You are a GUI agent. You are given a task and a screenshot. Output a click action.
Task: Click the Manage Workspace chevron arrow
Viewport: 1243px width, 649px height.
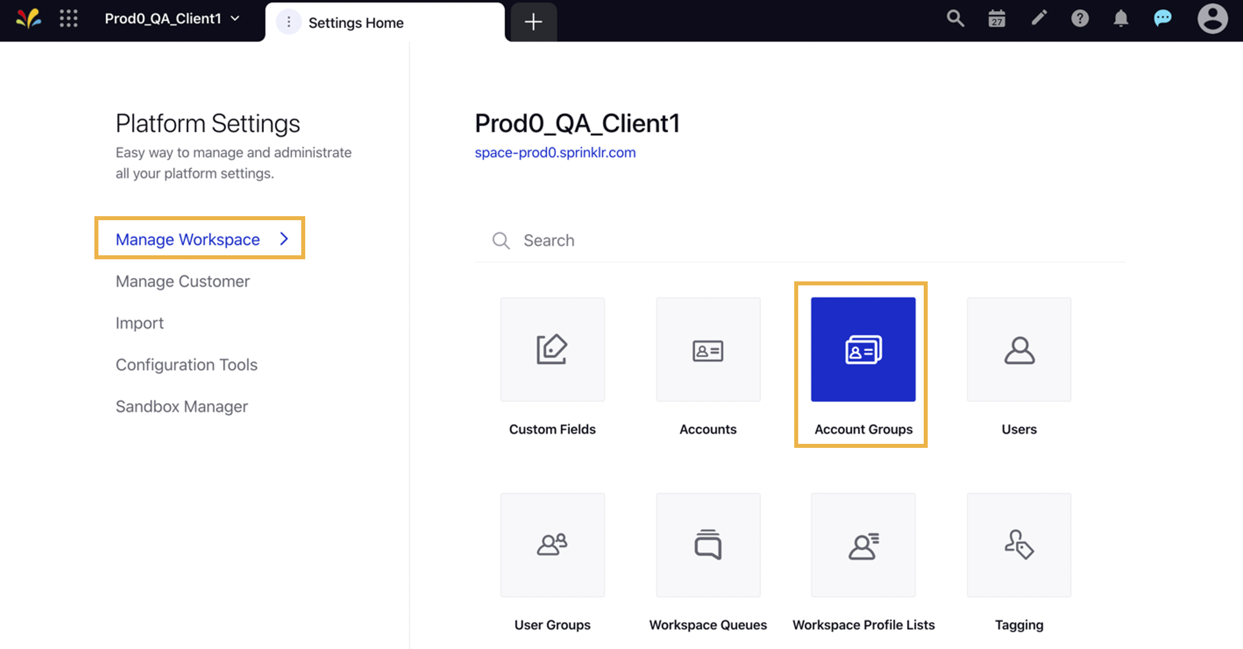click(285, 238)
